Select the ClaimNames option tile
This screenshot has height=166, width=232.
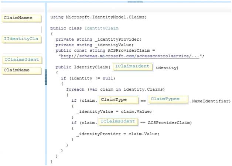point(21,18)
